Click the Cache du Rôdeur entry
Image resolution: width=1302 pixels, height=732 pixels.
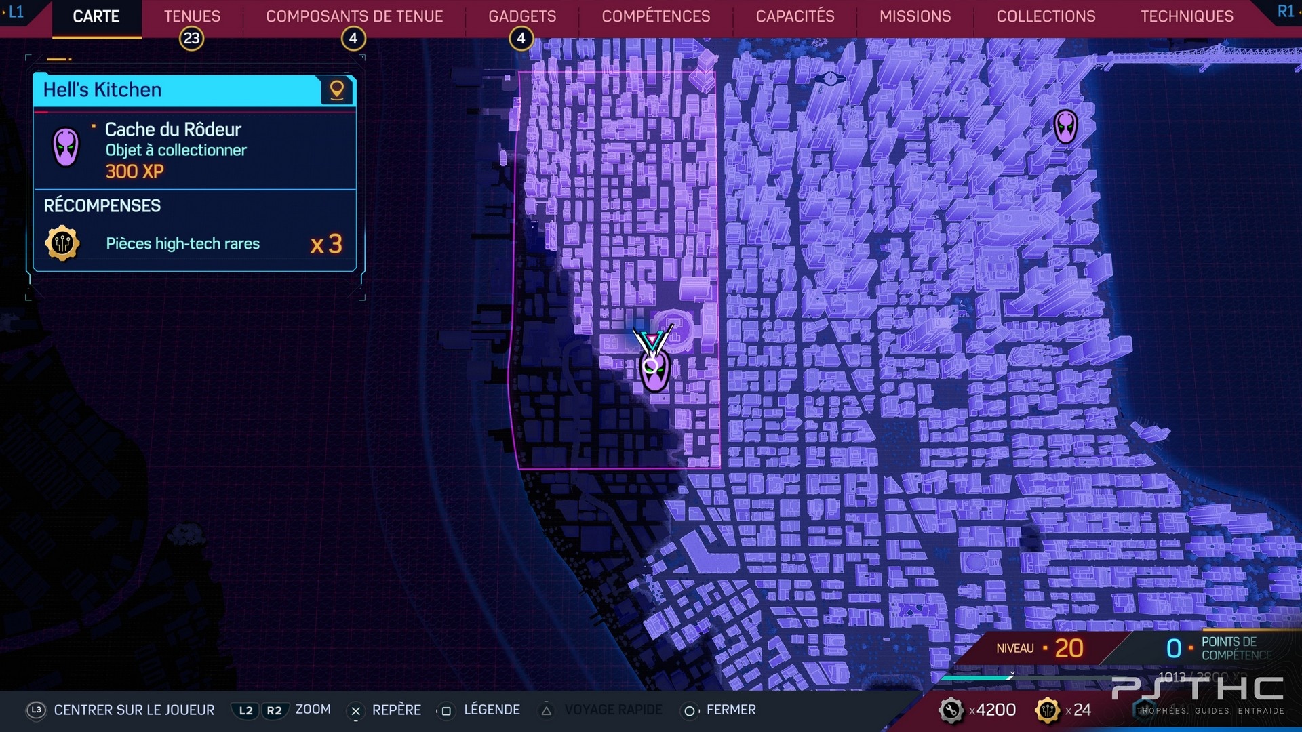pos(173,129)
